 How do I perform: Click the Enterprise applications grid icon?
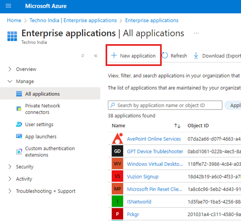[12, 36]
